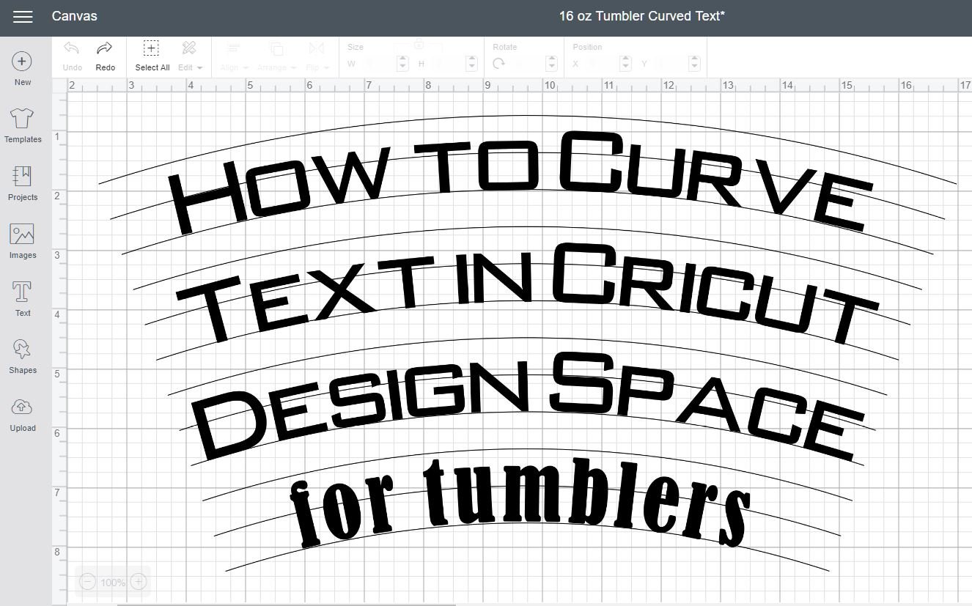The height and width of the screenshot is (606, 972).
Task: Select the 'for tumblers' curved text
Action: [520, 503]
